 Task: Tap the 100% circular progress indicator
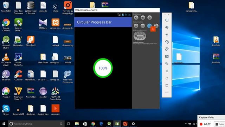[x=103, y=68]
